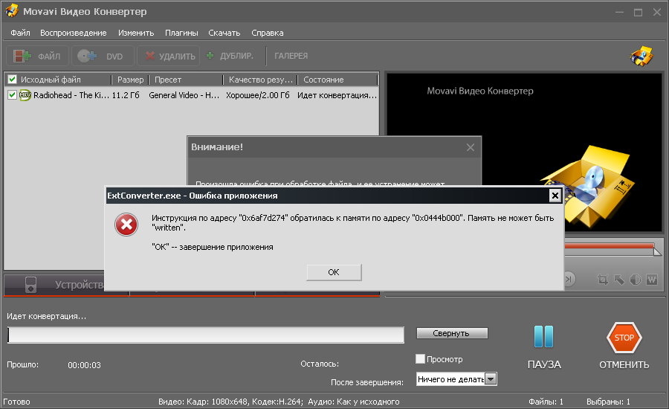Toggle the select-all checkbox in header
The width and height of the screenshot is (669, 409).
(x=12, y=80)
